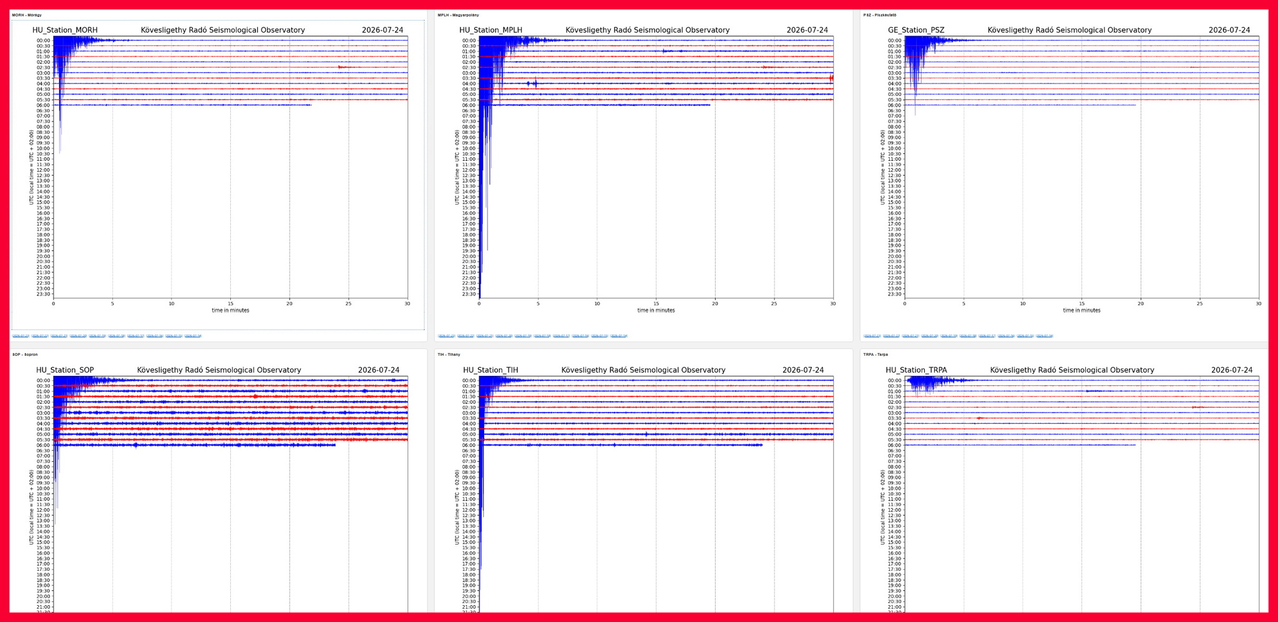The height and width of the screenshot is (622, 1278).
Task: Open the 2026-07-17 link under MPLH panel
Action: (561, 336)
